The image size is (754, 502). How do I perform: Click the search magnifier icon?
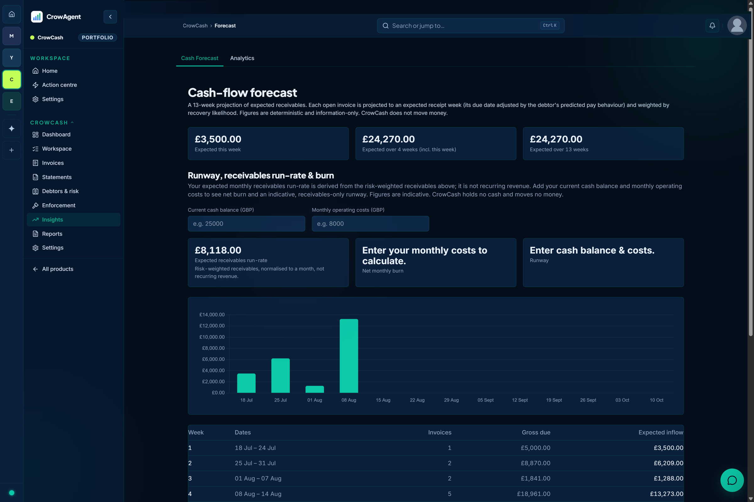click(386, 26)
